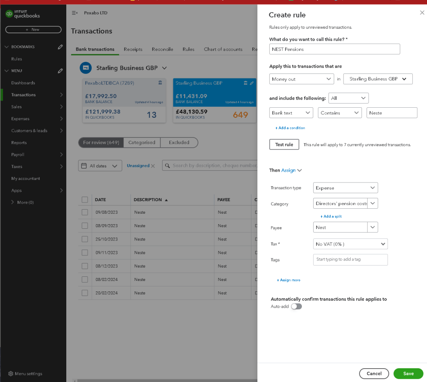Switch to the Reconcile tab
This screenshot has height=382, width=427.
(162, 49)
